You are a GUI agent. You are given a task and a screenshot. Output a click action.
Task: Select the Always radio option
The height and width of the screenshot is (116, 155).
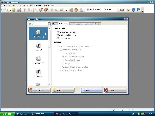tap(63, 63)
